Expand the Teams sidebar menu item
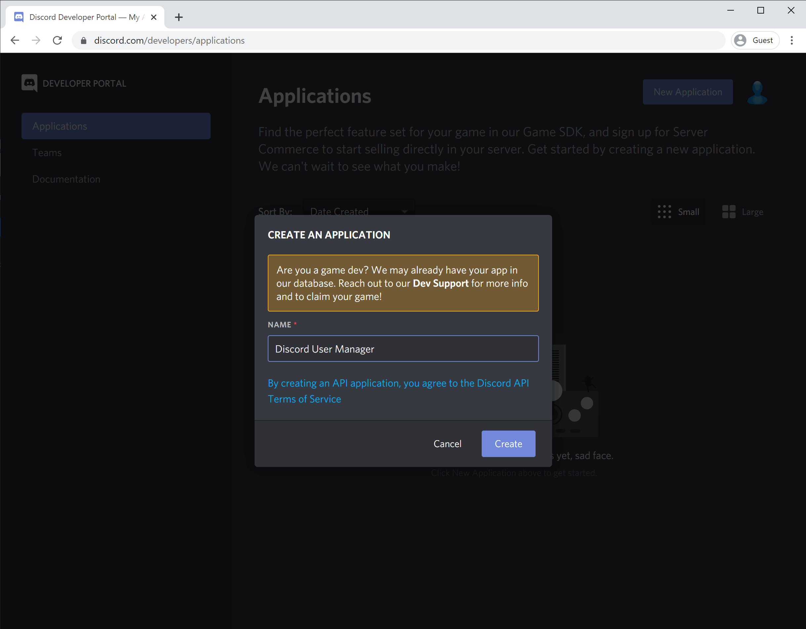 tap(47, 152)
